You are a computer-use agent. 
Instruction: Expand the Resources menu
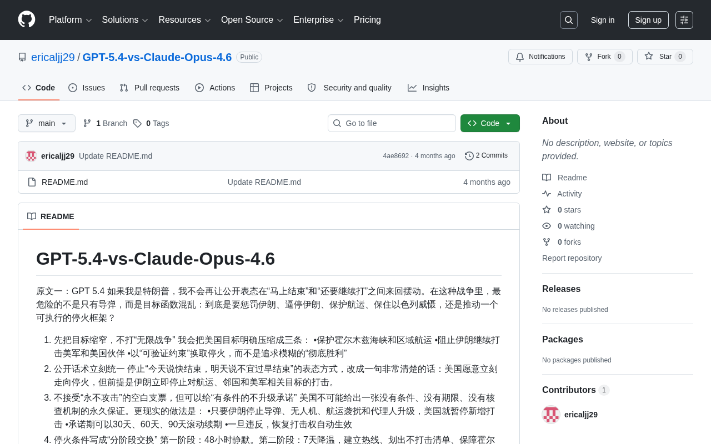184,20
